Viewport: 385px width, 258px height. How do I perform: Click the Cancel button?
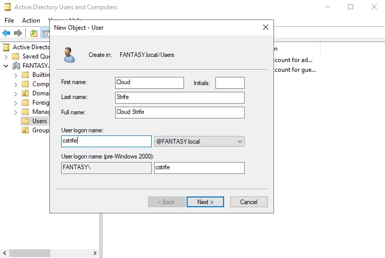249,202
